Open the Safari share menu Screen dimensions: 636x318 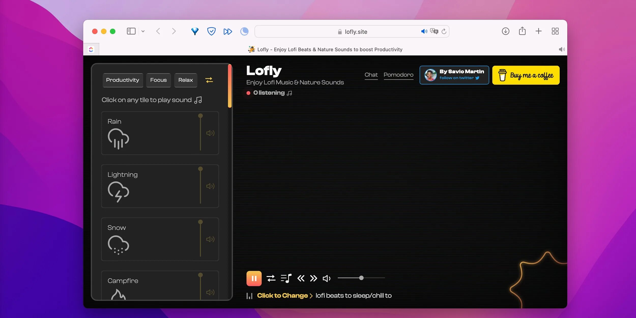tap(522, 31)
